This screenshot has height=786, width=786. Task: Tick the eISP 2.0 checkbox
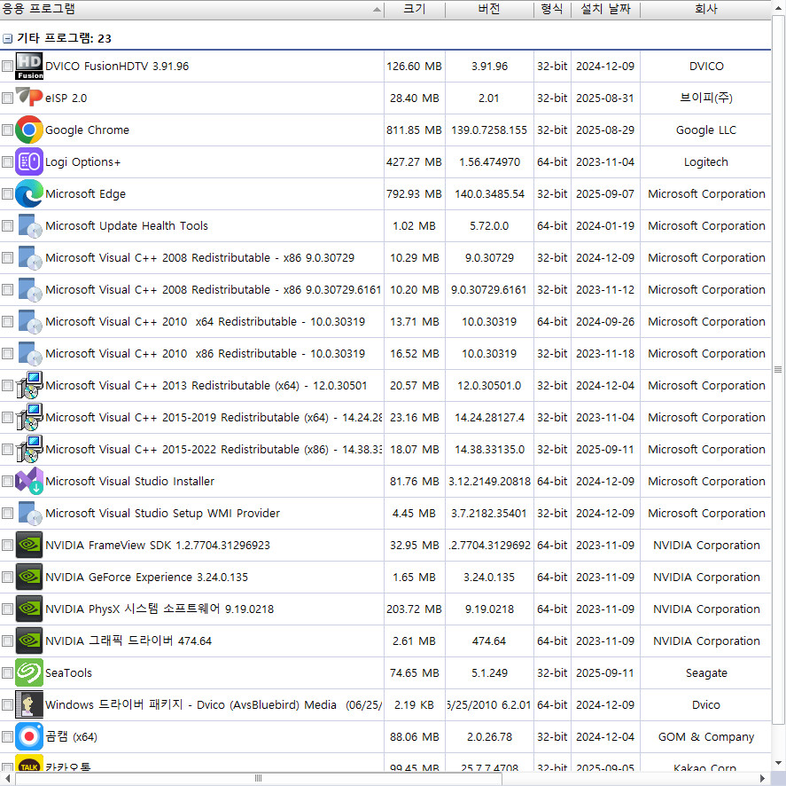tap(7, 98)
